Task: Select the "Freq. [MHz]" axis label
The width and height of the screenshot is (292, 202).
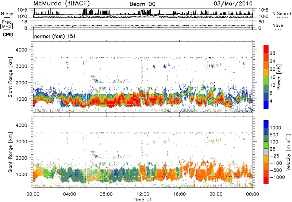Action: (x=7, y=25)
